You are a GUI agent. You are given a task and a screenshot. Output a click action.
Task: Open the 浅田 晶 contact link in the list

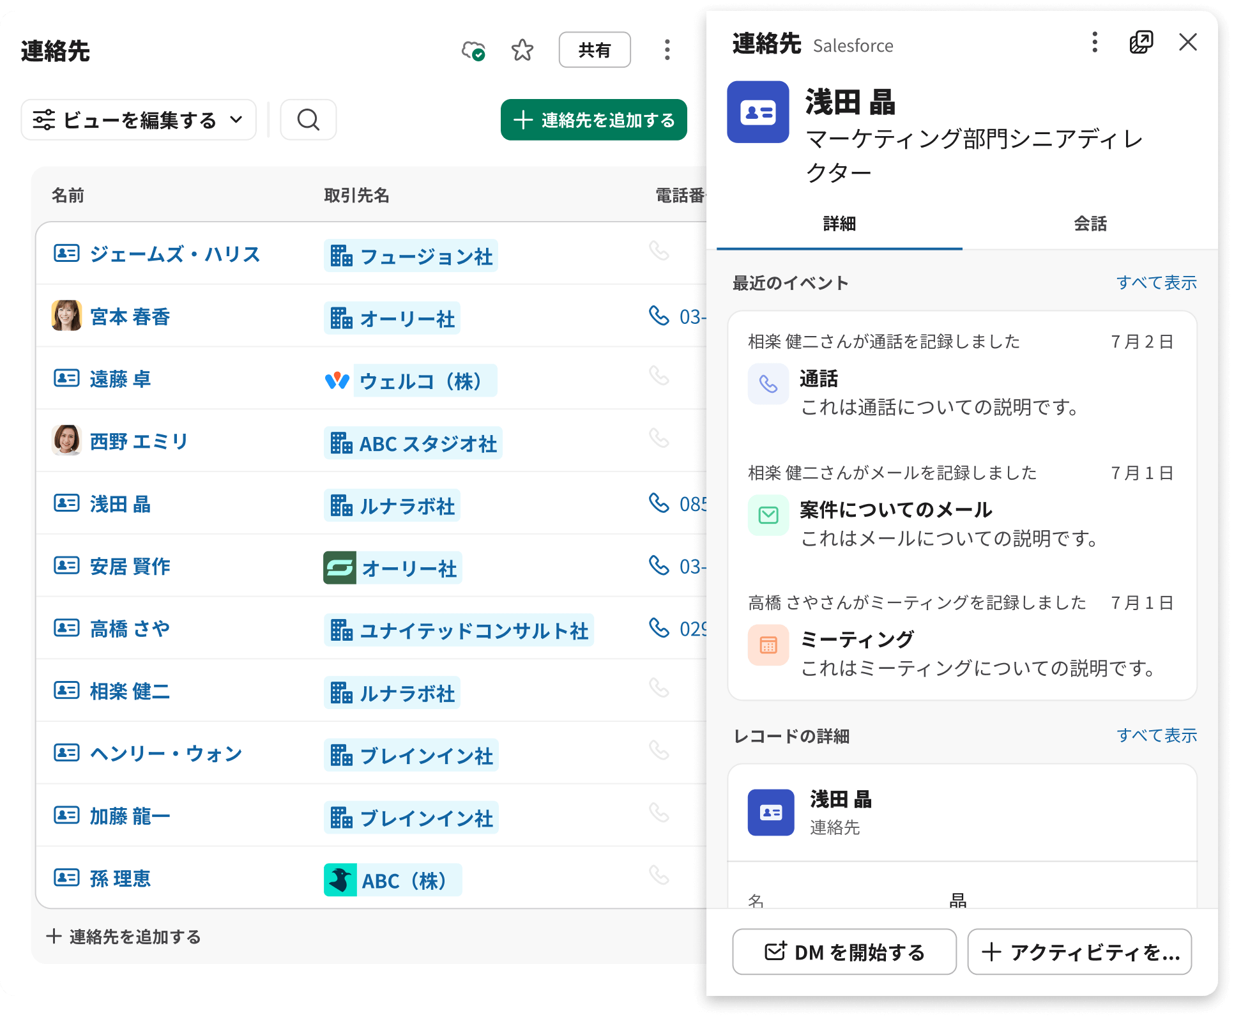coord(120,505)
